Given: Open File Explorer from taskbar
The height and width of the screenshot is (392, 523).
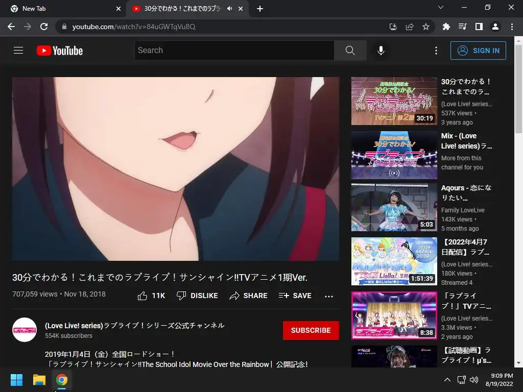Looking at the screenshot, I should [x=39, y=380].
